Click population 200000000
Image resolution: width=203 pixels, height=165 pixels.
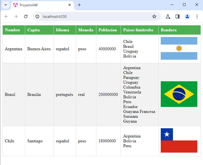coord(108,95)
